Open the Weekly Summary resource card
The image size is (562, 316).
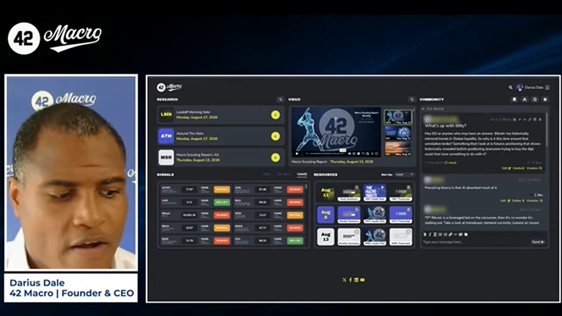coord(349,215)
